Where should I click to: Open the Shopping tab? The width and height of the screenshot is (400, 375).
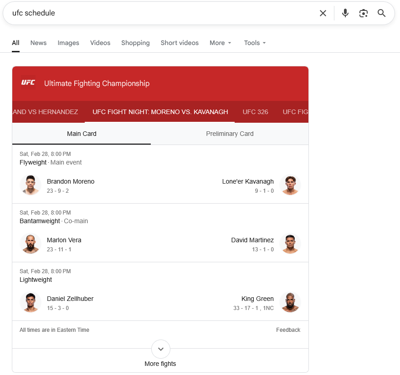[x=135, y=43]
